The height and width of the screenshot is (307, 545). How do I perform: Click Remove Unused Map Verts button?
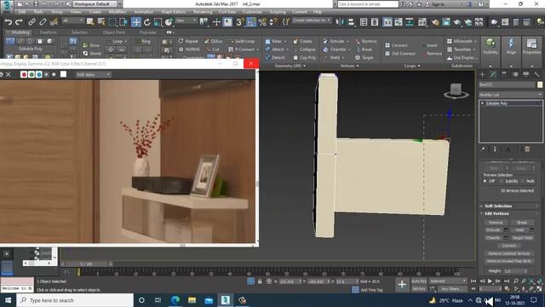click(509, 261)
